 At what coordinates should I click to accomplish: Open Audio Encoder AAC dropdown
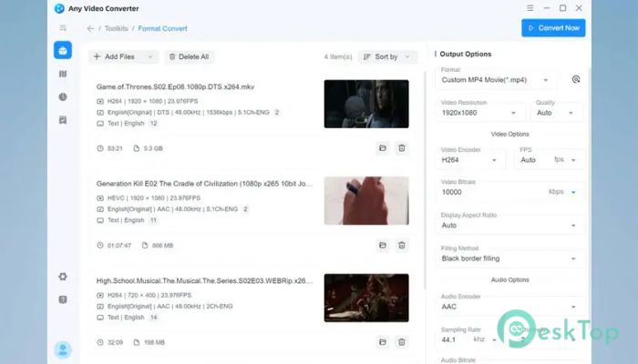click(509, 307)
